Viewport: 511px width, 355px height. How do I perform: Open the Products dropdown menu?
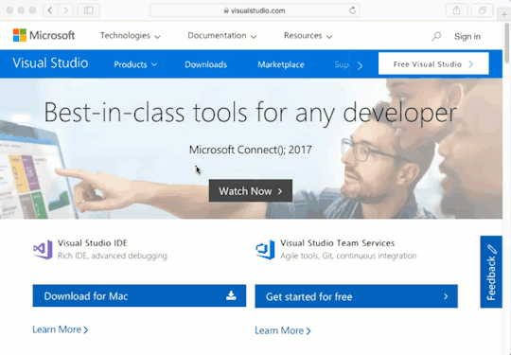coord(135,64)
